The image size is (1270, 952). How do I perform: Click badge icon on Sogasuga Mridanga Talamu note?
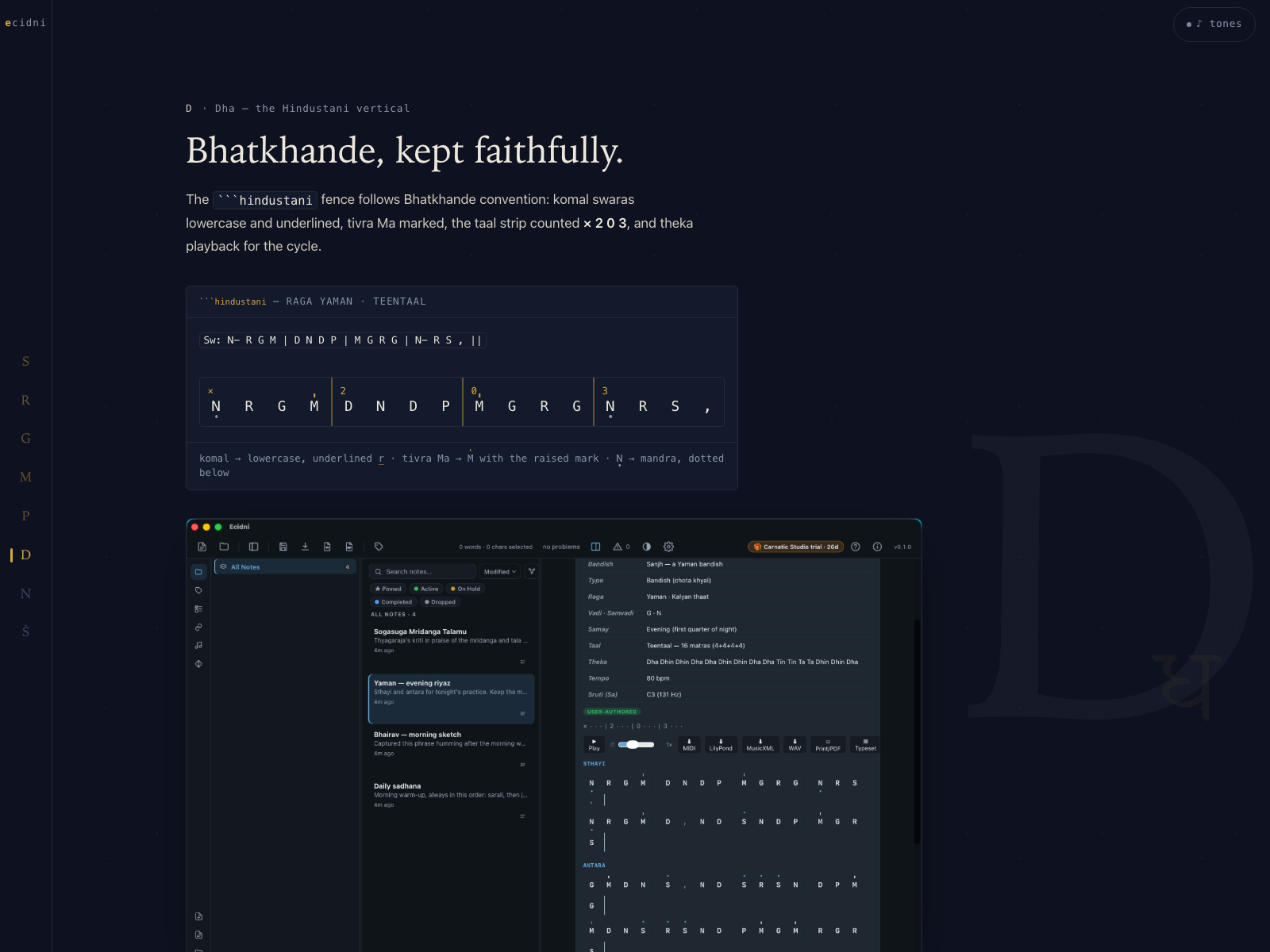[x=522, y=662]
